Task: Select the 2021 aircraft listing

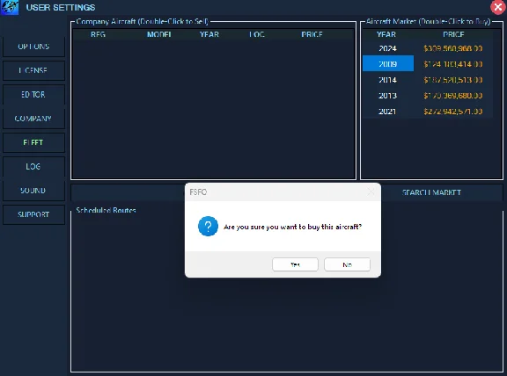Action: (x=428, y=112)
